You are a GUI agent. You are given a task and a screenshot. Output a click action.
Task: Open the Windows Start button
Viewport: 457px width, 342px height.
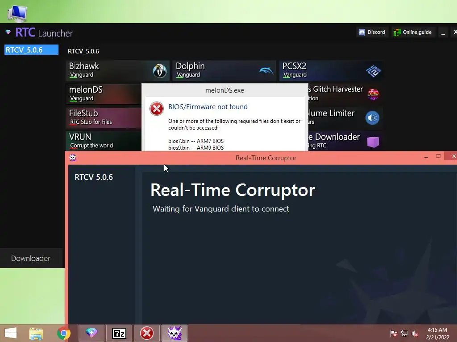pyautogui.click(x=11, y=333)
